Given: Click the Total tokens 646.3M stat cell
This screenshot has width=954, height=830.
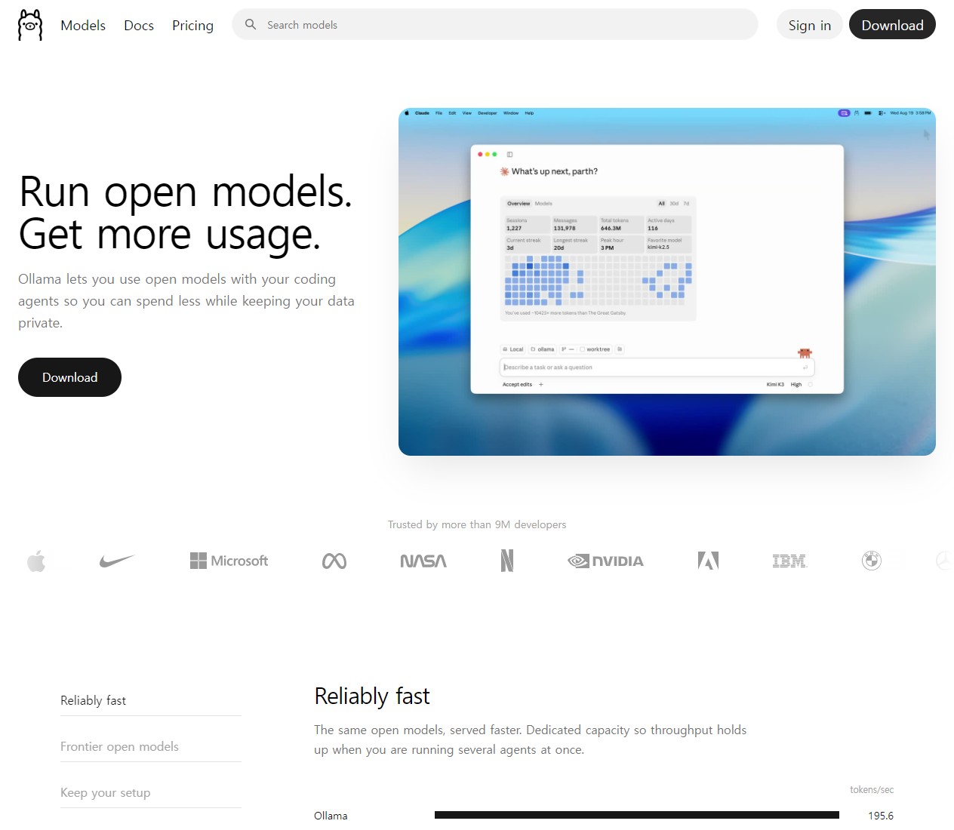Looking at the screenshot, I should click(621, 224).
